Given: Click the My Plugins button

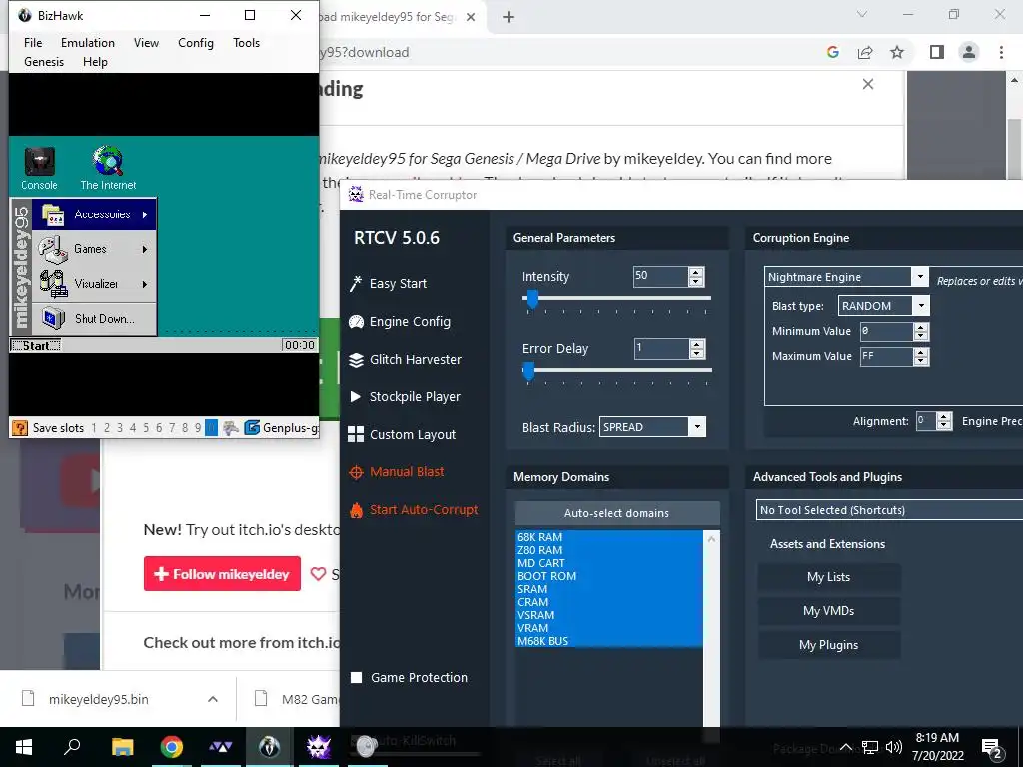Looking at the screenshot, I should point(828,645).
